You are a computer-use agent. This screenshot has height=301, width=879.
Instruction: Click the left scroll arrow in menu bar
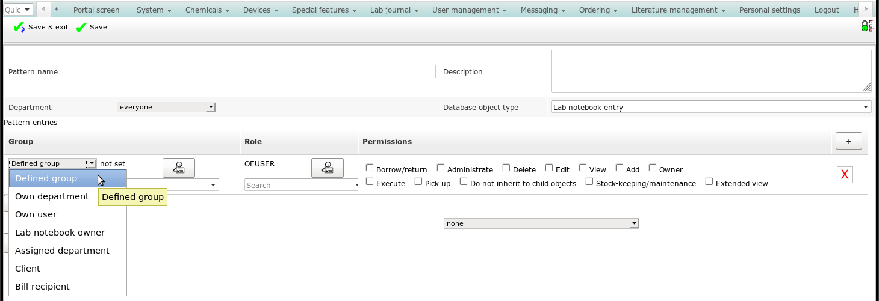click(x=44, y=10)
